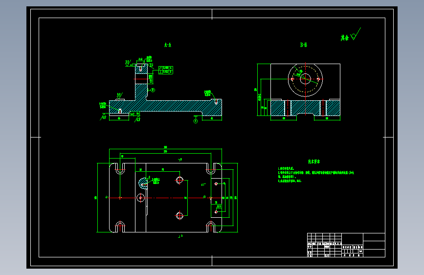This screenshot has height=275, width=424.
Task: Select the top-right U-slot in plan view
Action: click(x=211, y=168)
